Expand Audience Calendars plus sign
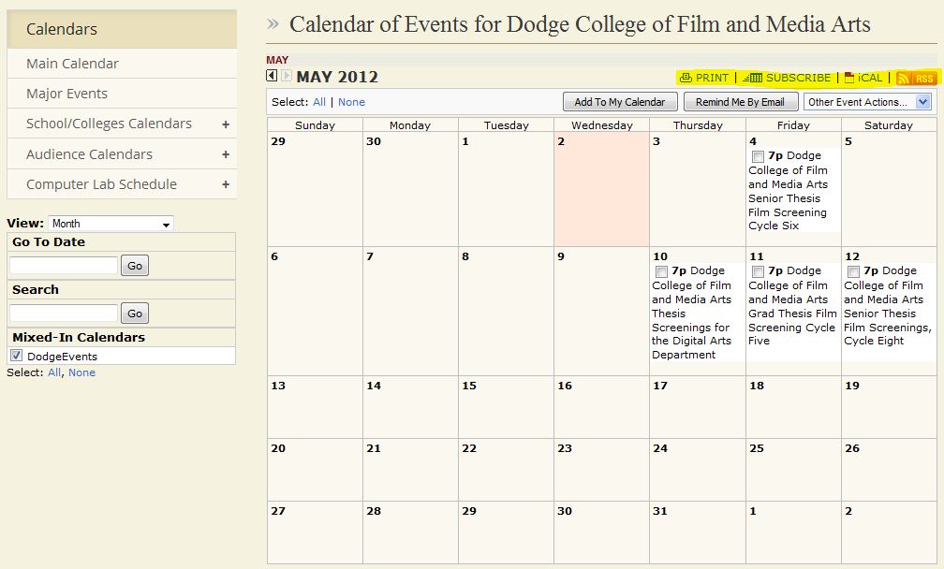This screenshot has height=569, width=944. pos(225,154)
